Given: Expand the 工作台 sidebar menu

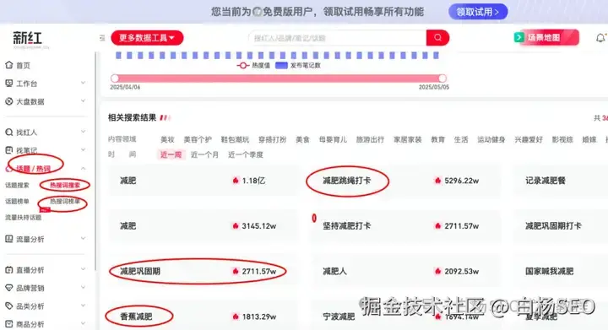Looking at the screenshot, I should [83, 83].
